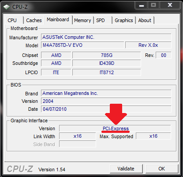Click the Link Width x16 value
Viewport: 183px width, 177px height.
click(78, 136)
